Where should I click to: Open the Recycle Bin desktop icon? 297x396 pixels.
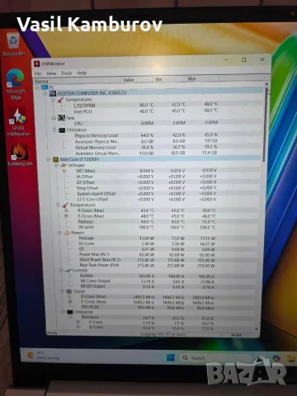click(13, 45)
